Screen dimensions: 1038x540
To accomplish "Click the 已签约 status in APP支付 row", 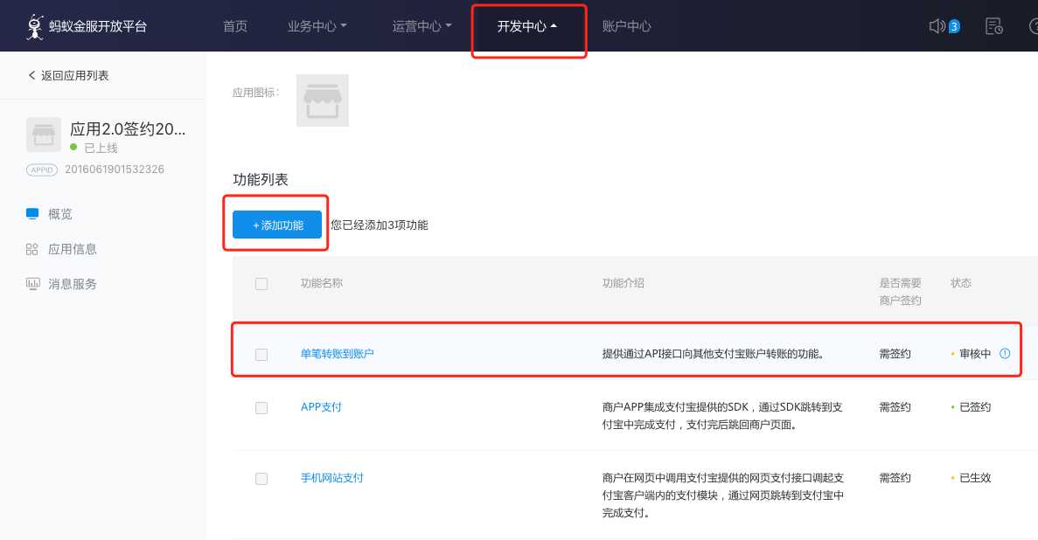I will (975, 407).
